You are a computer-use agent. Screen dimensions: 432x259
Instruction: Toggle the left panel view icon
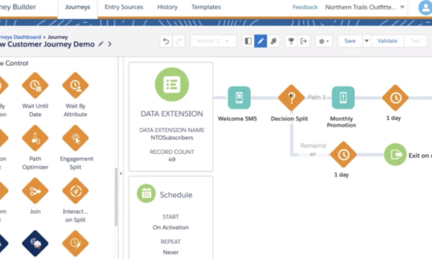[248, 42]
